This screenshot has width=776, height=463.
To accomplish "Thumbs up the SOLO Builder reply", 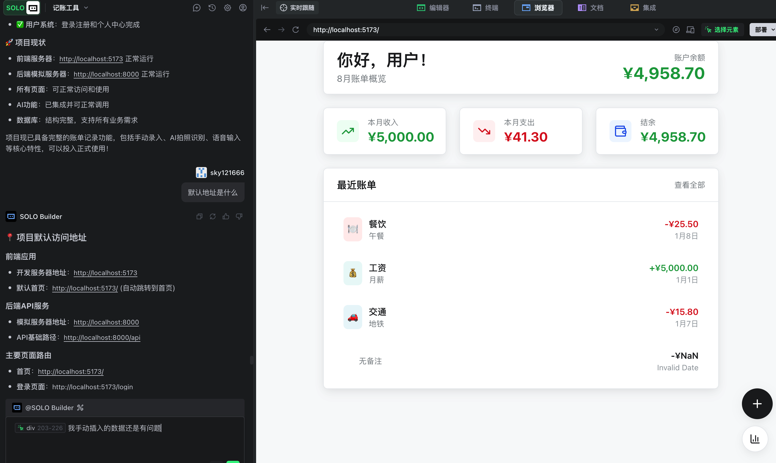I will click(x=226, y=216).
